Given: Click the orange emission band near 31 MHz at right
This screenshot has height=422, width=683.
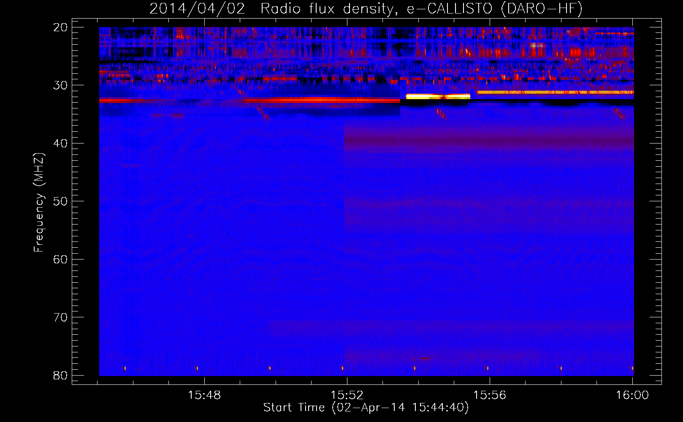Looking at the screenshot, I should (555, 92).
